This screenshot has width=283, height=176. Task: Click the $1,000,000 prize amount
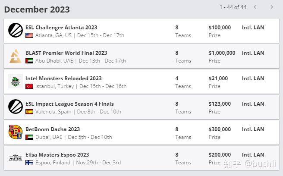click(x=222, y=53)
